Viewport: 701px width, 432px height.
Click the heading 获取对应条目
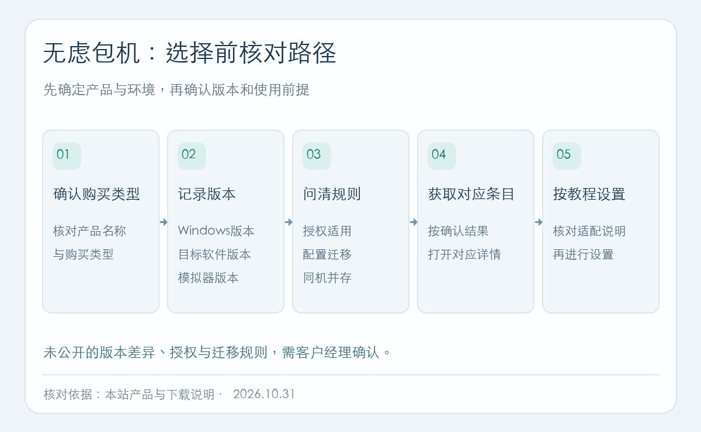click(471, 194)
